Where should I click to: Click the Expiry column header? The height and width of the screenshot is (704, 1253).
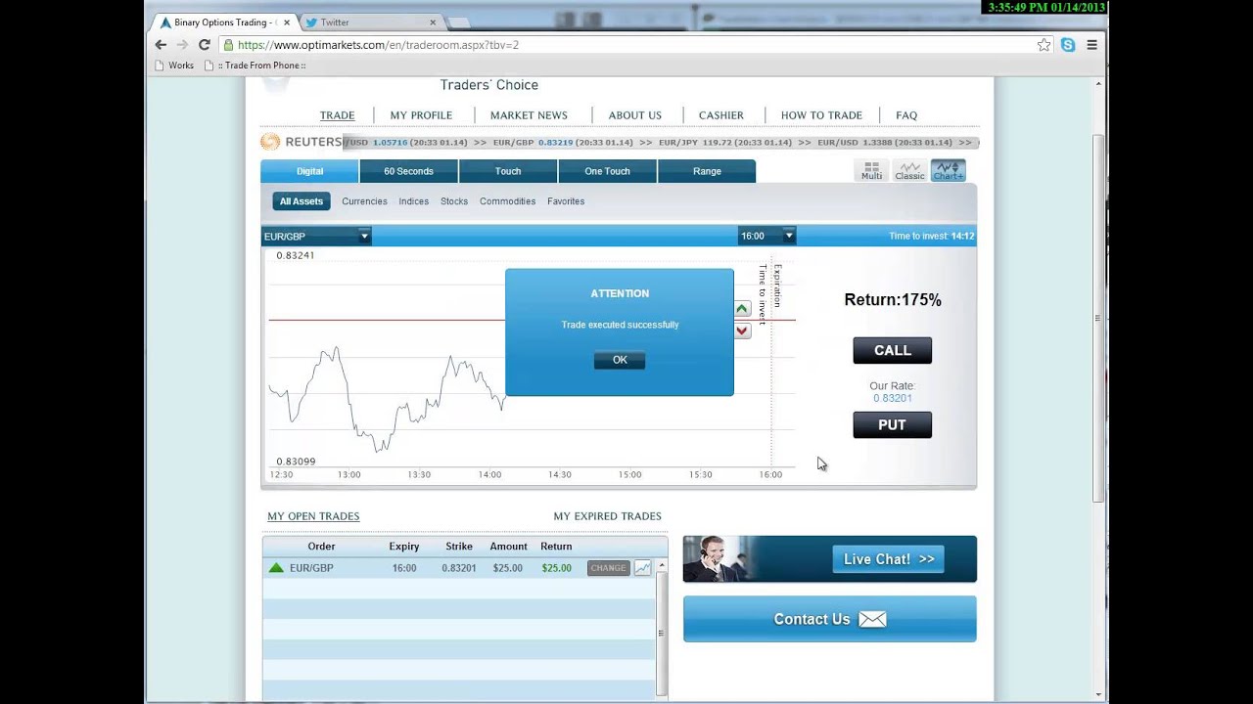pos(403,547)
